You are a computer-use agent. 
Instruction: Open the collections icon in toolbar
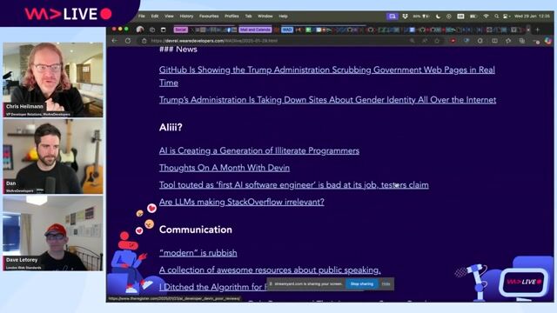point(521,41)
